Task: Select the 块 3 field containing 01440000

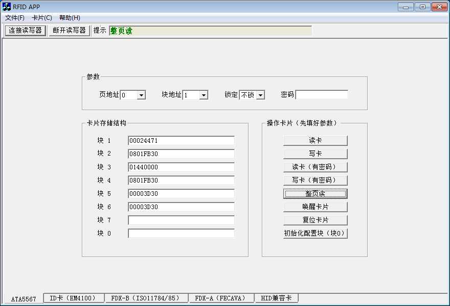Action: click(181, 167)
